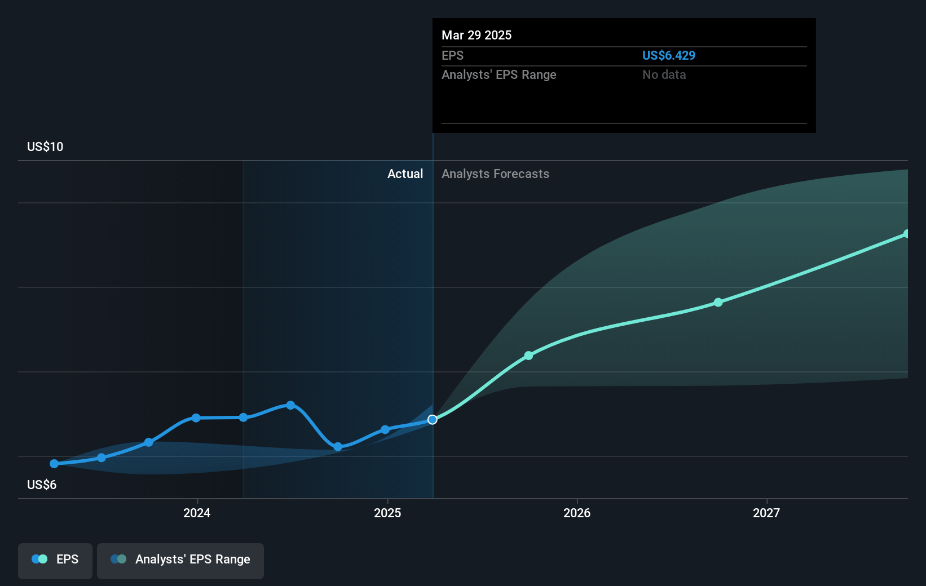Select the EPS data point in late 2023
The height and width of the screenshot is (586, 926).
149,442
